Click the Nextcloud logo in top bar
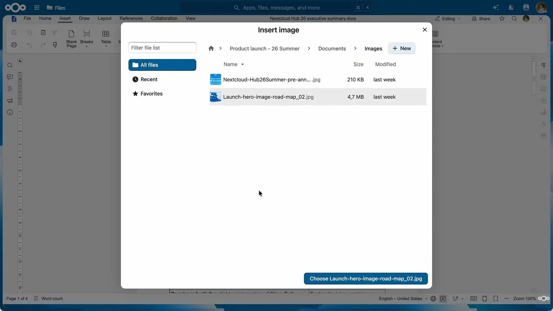This screenshot has height=311, width=553. 15,8
